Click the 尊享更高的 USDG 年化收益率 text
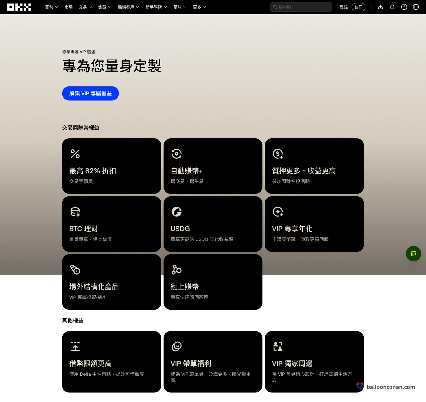This screenshot has width=426, height=402. (x=202, y=239)
